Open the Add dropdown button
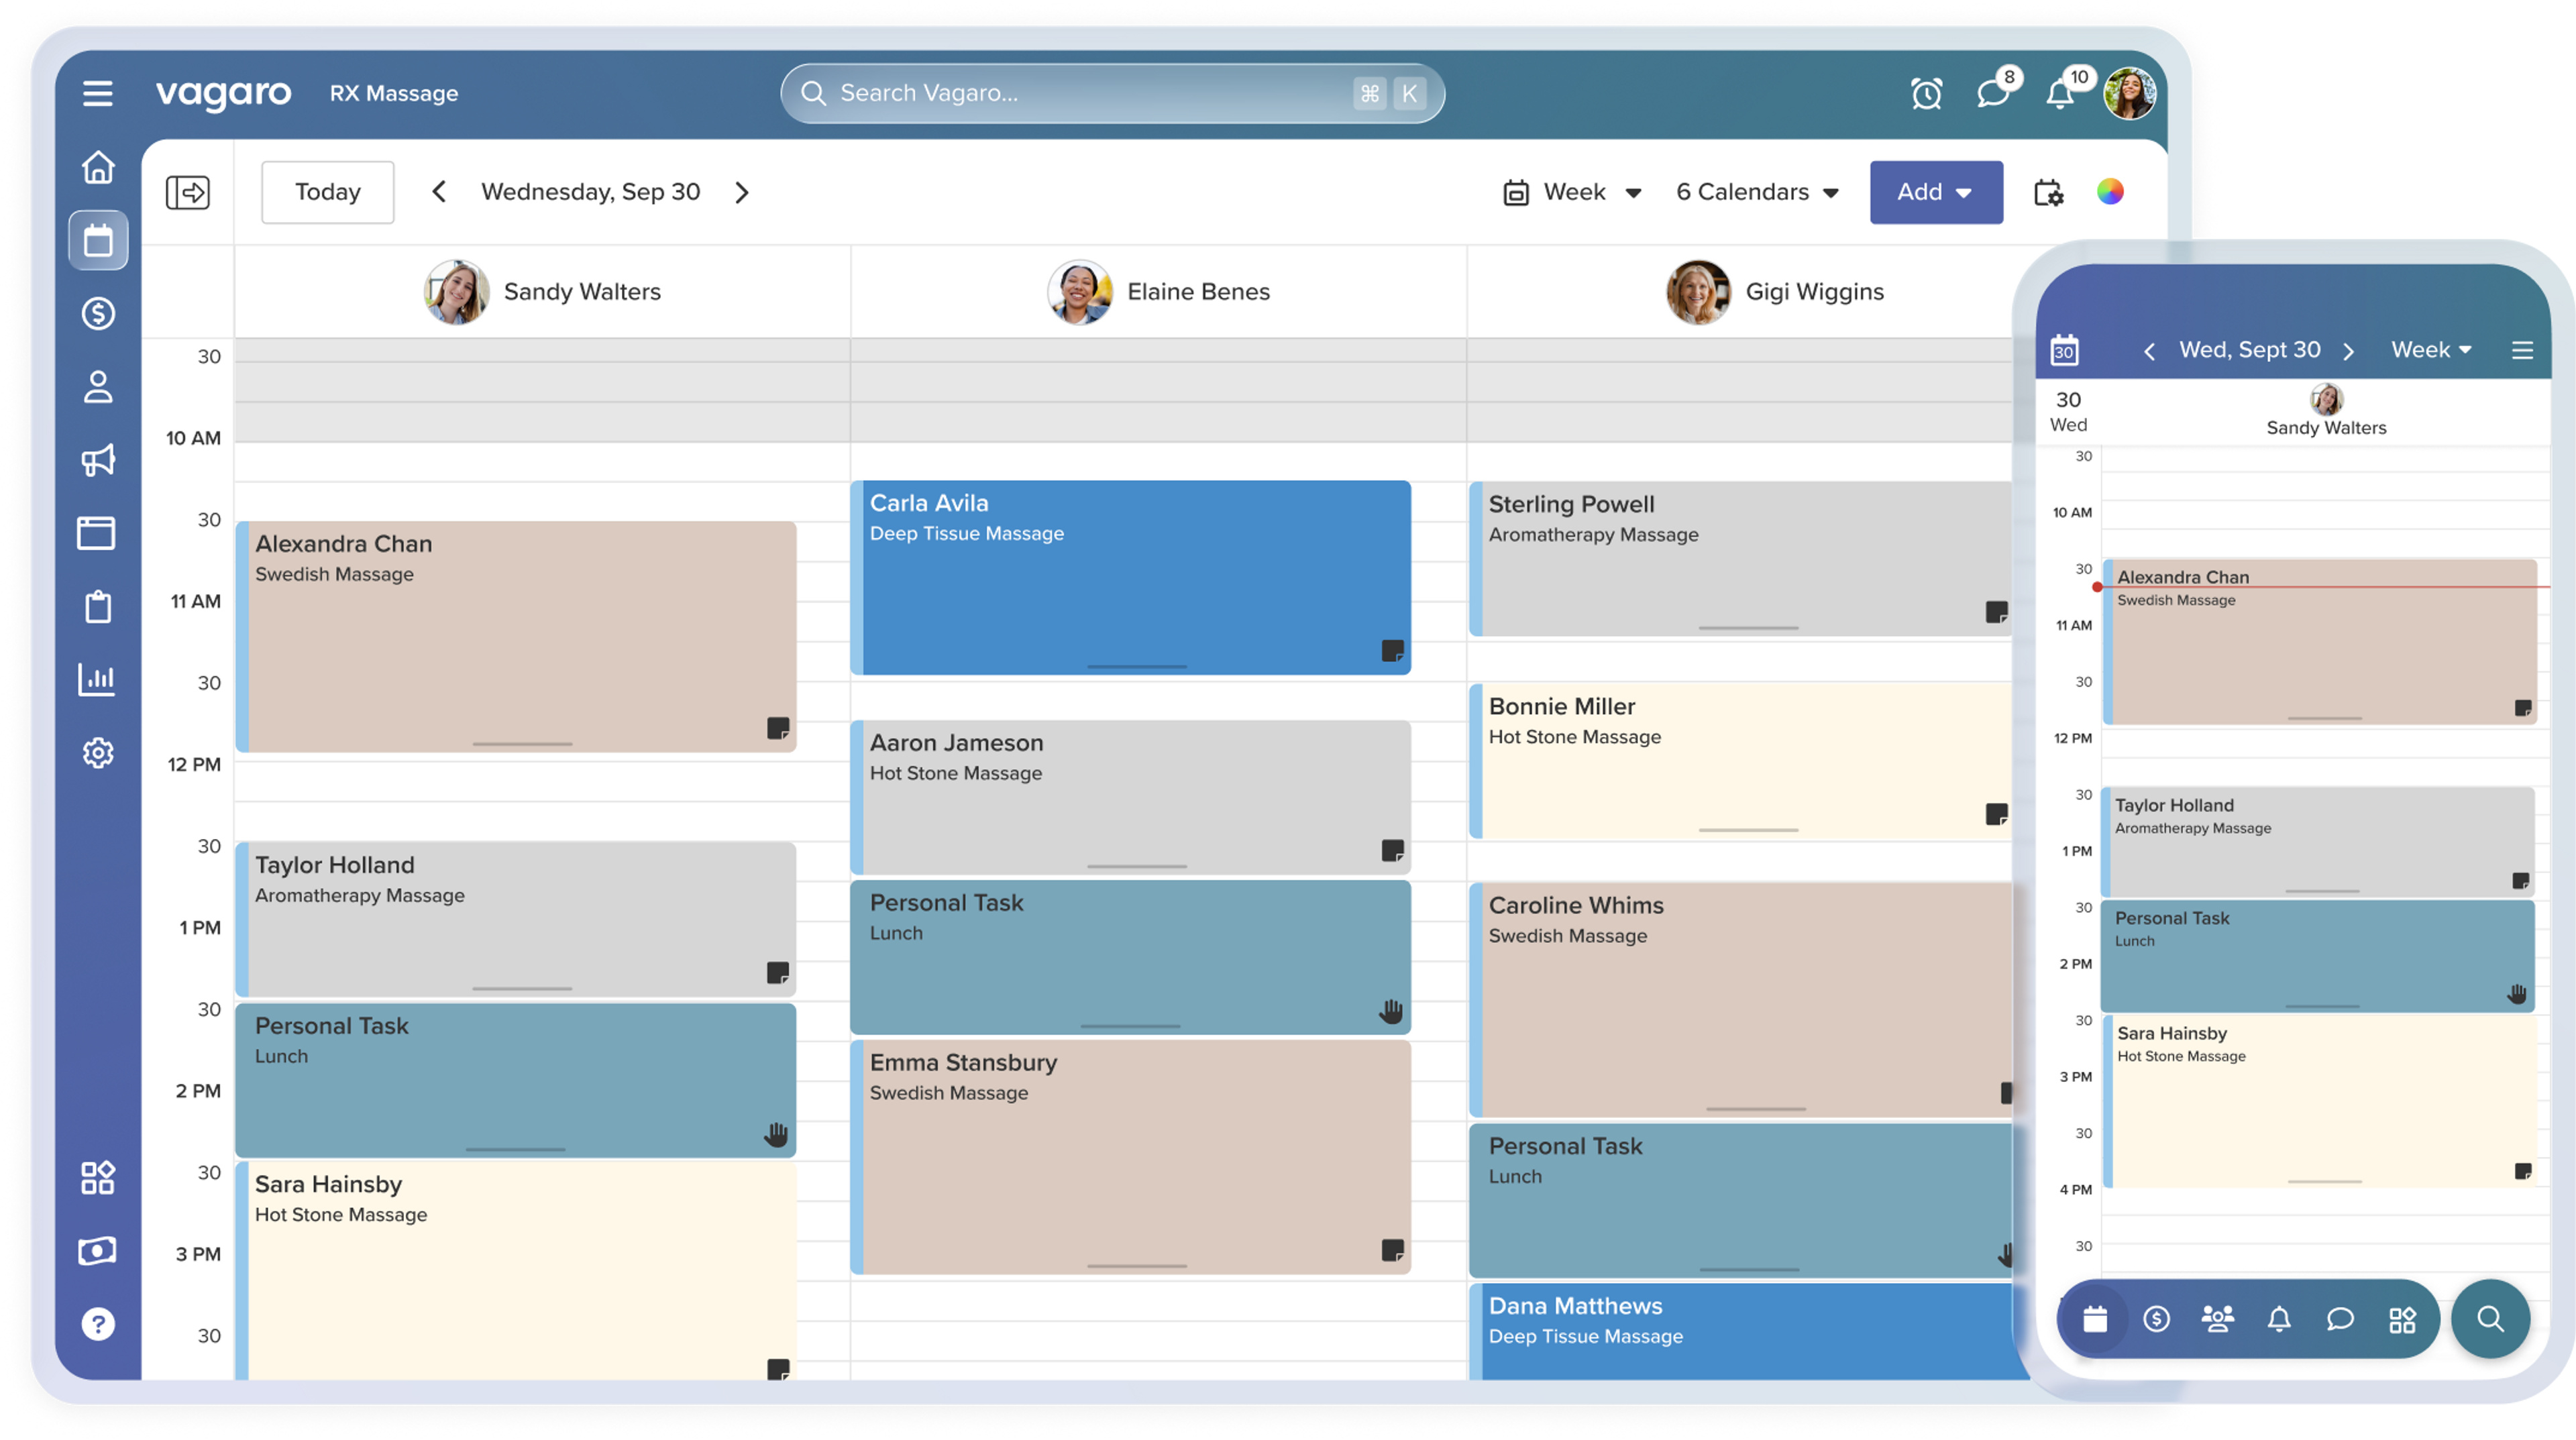2576x1440 pixels. click(1936, 192)
